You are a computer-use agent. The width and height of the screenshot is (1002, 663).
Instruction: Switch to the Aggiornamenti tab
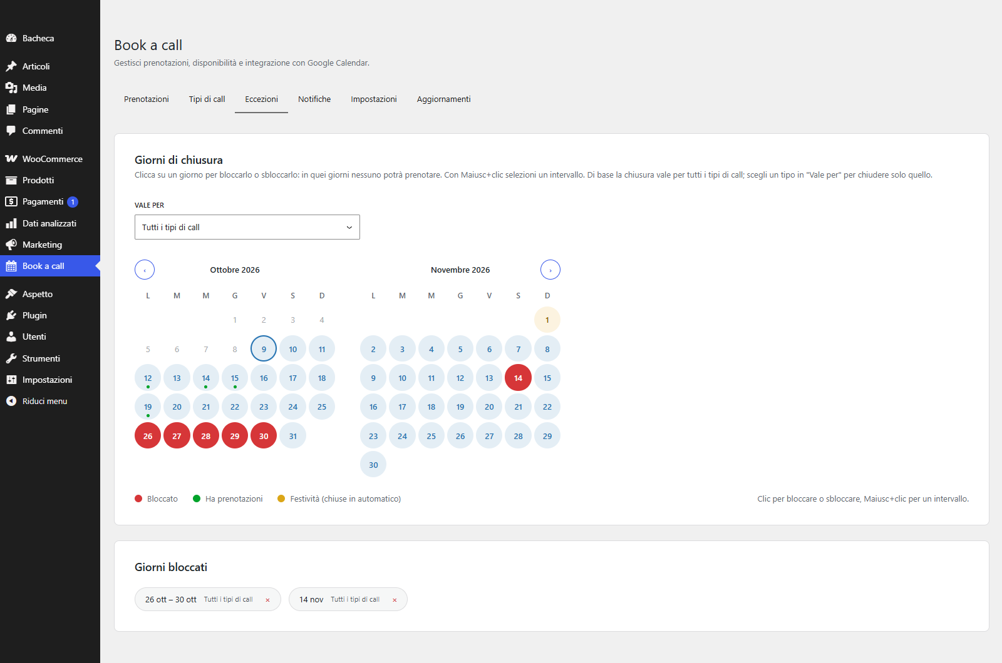click(x=444, y=99)
